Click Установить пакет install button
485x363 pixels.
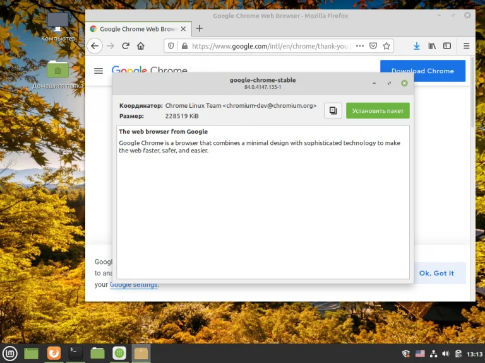(378, 110)
